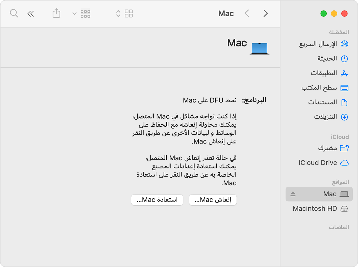
Task: Click the Desktop icon in sidebar
Action: point(344,88)
